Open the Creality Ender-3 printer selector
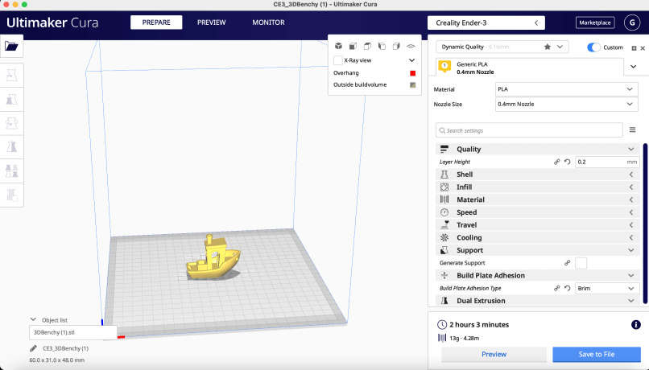 coord(486,23)
